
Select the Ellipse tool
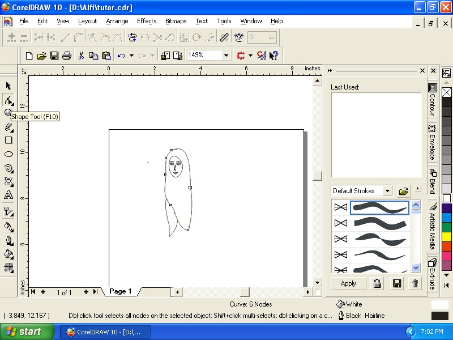(8, 154)
